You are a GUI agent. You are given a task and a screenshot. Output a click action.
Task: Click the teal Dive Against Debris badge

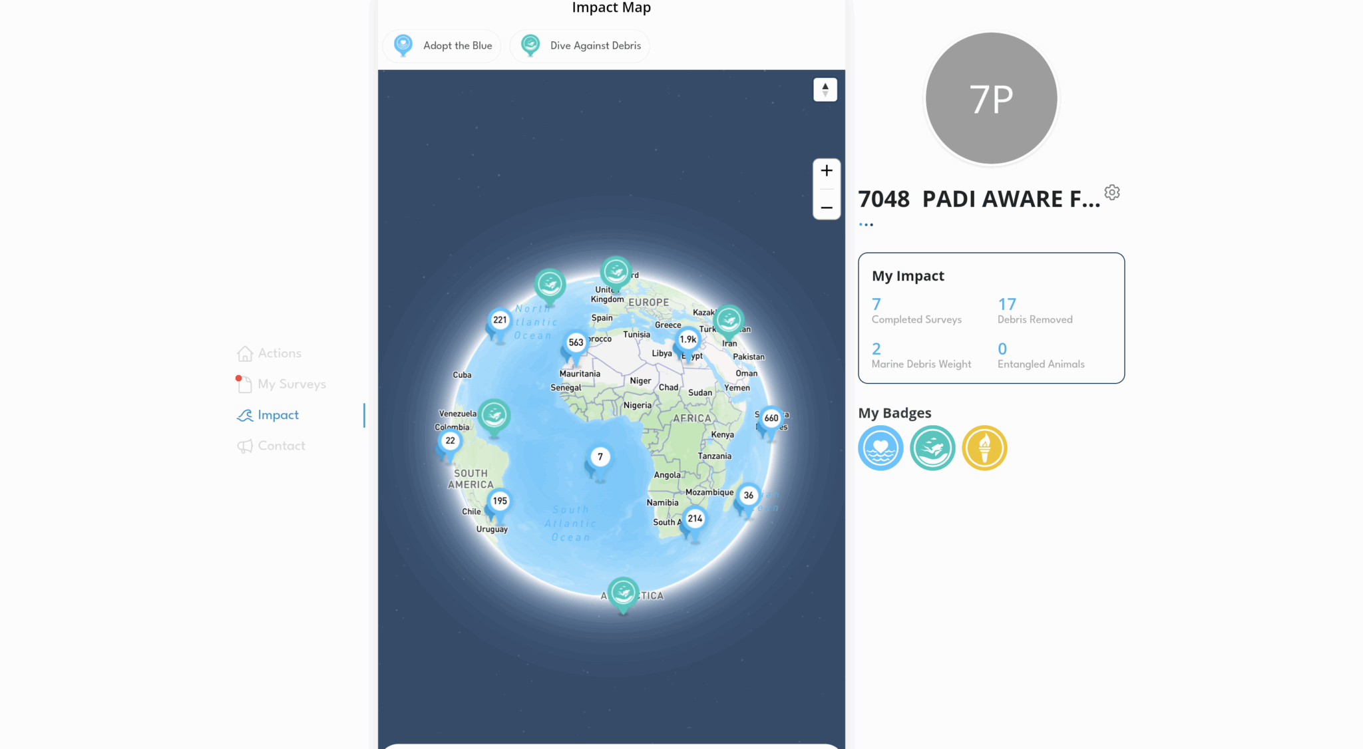click(x=932, y=448)
